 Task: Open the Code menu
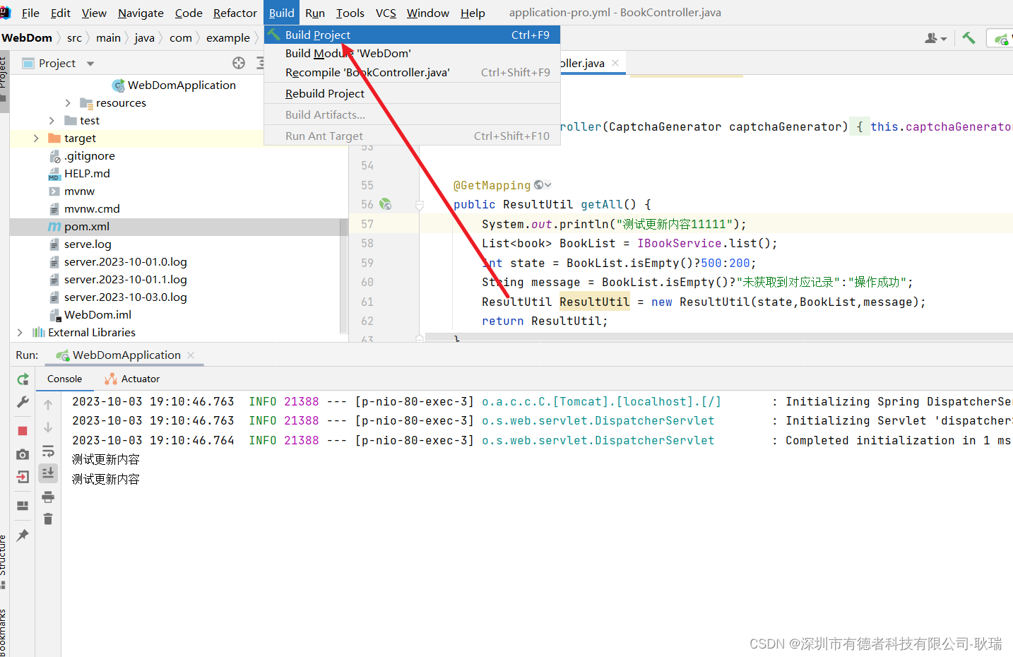coord(189,13)
